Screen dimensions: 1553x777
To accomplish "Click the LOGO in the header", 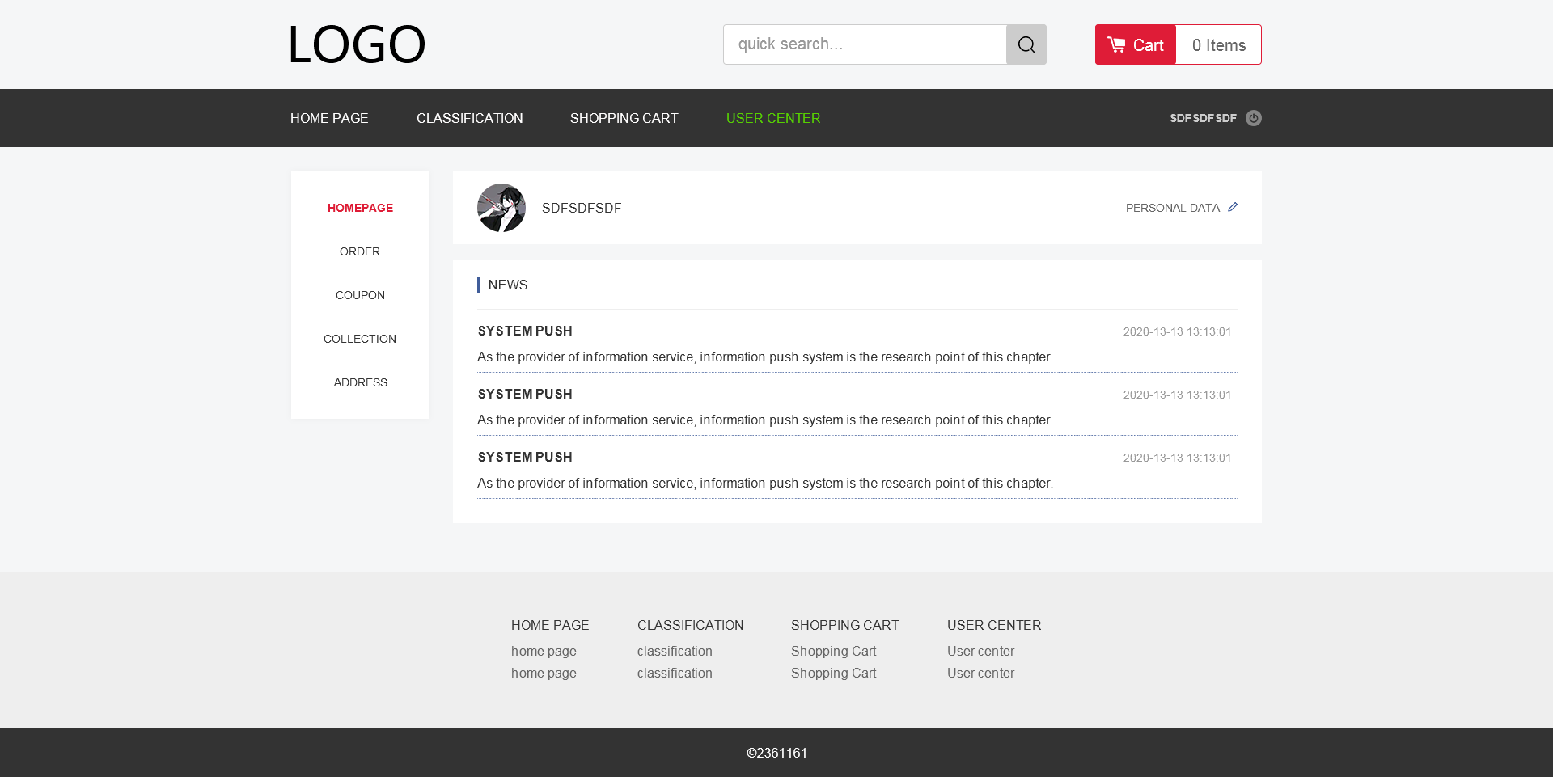I will pyautogui.click(x=357, y=44).
